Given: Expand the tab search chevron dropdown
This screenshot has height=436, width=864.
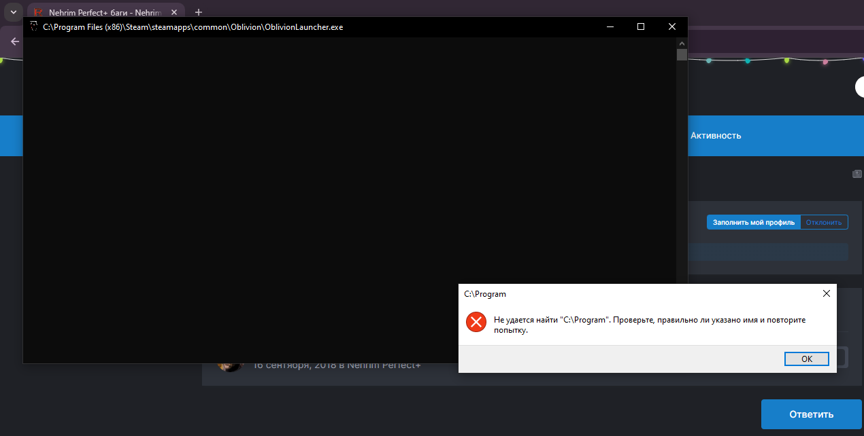Looking at the screenshot, I should click(12, 12).
